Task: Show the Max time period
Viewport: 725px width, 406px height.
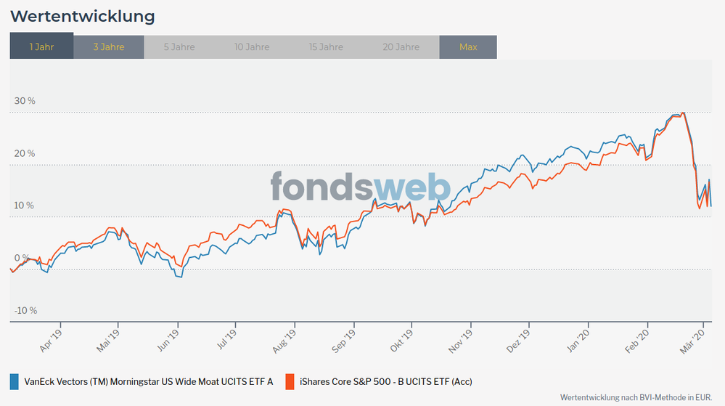Action: click(468, 47)
